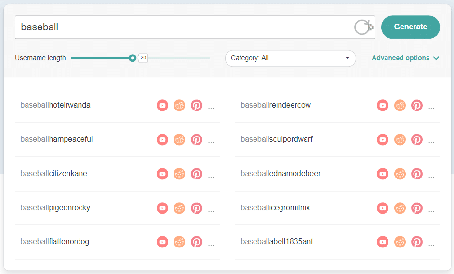
Task: Select username baseballcitizenkane
Action: pos(53,173)
